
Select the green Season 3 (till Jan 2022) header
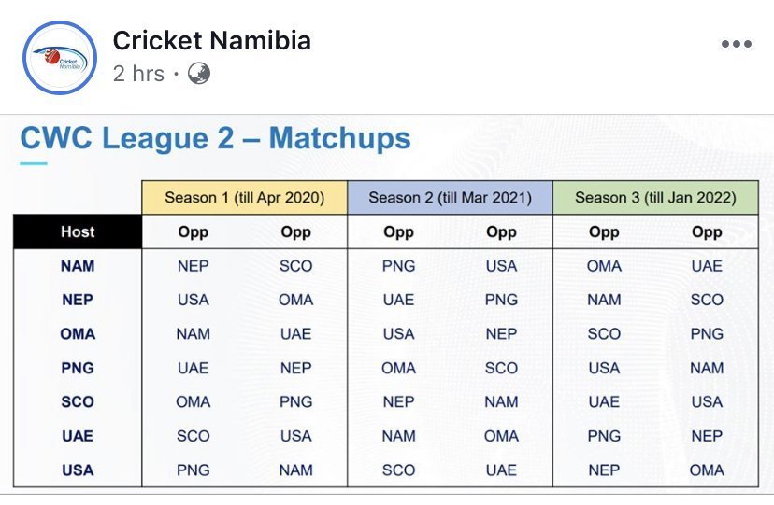655,197
